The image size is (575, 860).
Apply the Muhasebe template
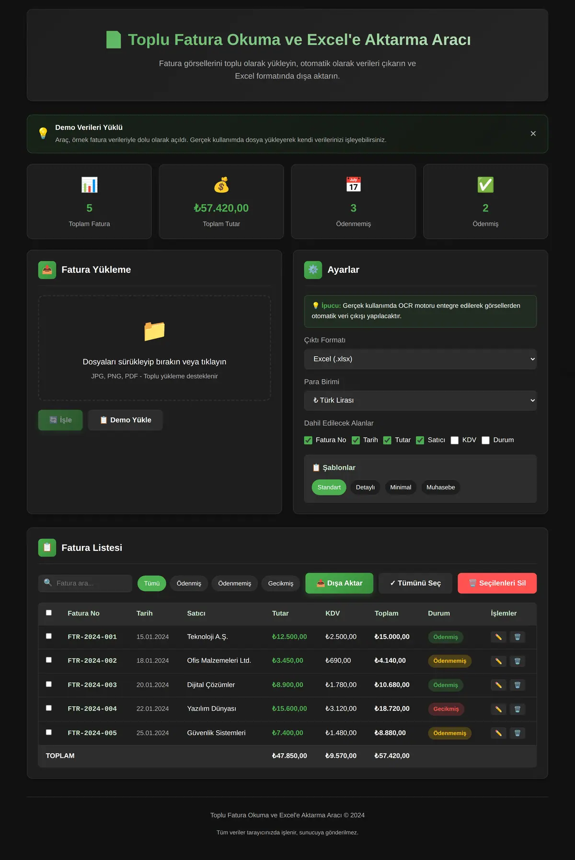tap(441, 488)
